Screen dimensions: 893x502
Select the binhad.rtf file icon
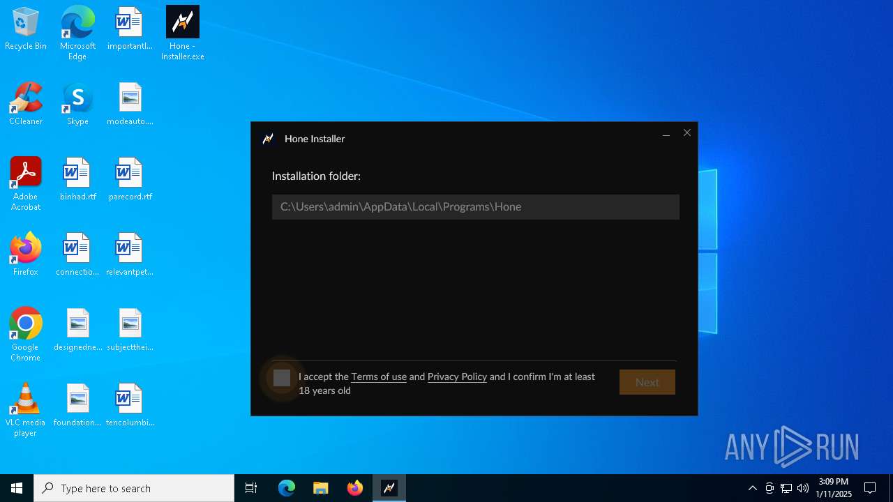(x=77, y=180)
